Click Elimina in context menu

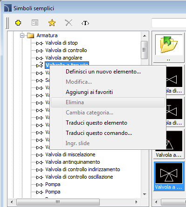(x=108, y=102)
